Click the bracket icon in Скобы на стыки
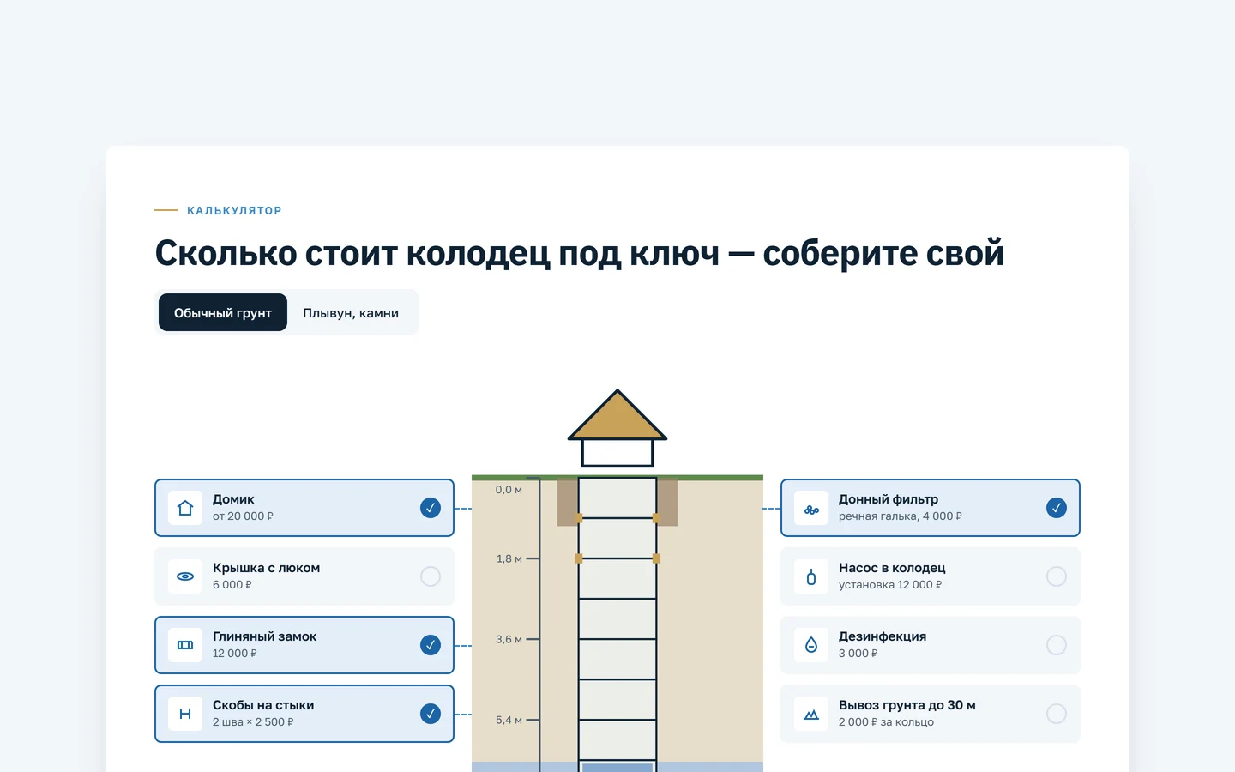 click(x=185, y=714)
